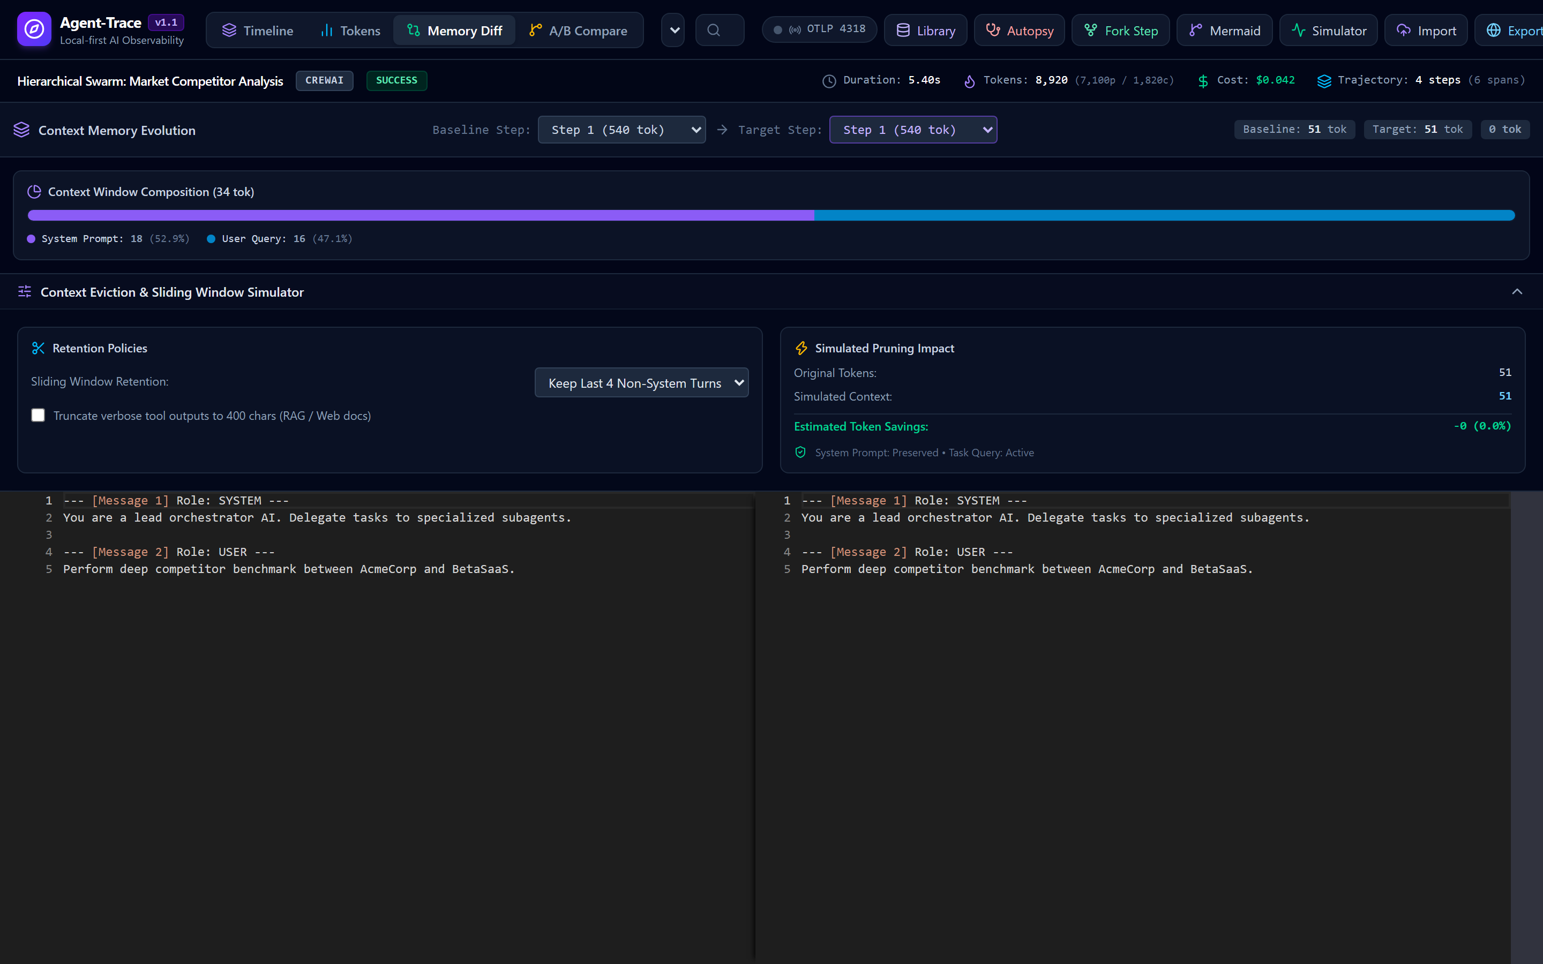Screen dimensions: 1543x964
Task: Click the purple System Prompt bar segment
Action: point(421,215)
